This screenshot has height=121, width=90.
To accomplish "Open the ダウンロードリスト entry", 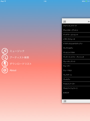I will click(20, 64).
